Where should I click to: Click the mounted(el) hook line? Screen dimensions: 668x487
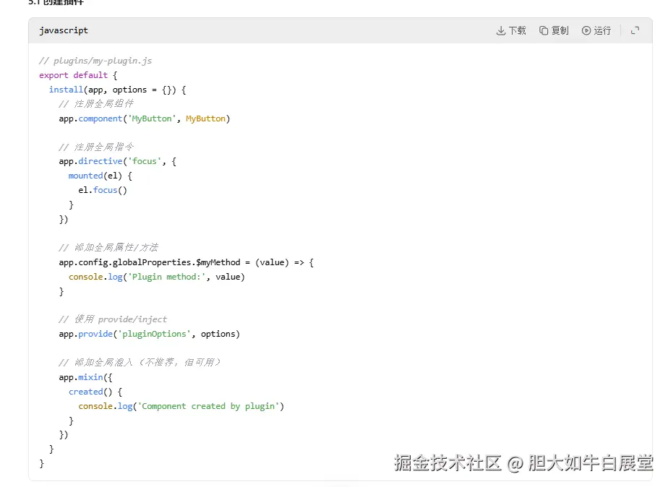point(100,176)
